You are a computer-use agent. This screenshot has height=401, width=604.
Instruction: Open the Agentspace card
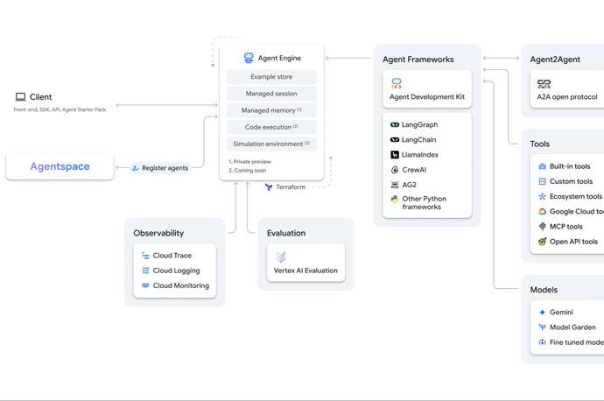pos(60,166)
